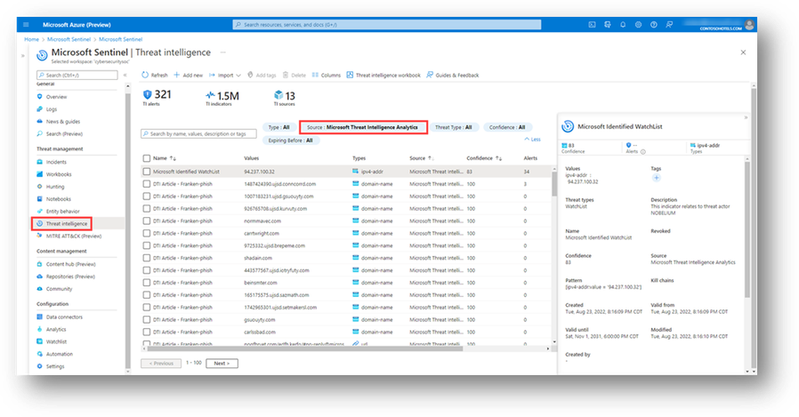Open Data connectors in sidebar
The image size is (799, 417).
pyautogui.click(x=64, y=317)
